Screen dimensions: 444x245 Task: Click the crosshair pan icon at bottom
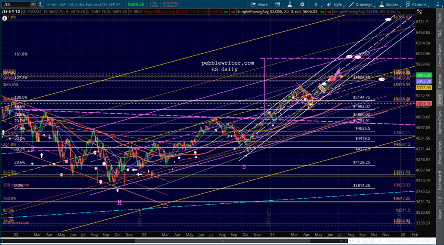(x=358, y=241)
